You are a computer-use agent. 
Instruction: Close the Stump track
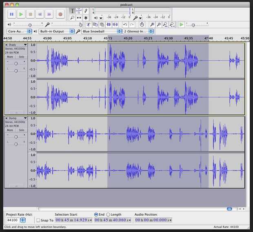coord(7,118)
